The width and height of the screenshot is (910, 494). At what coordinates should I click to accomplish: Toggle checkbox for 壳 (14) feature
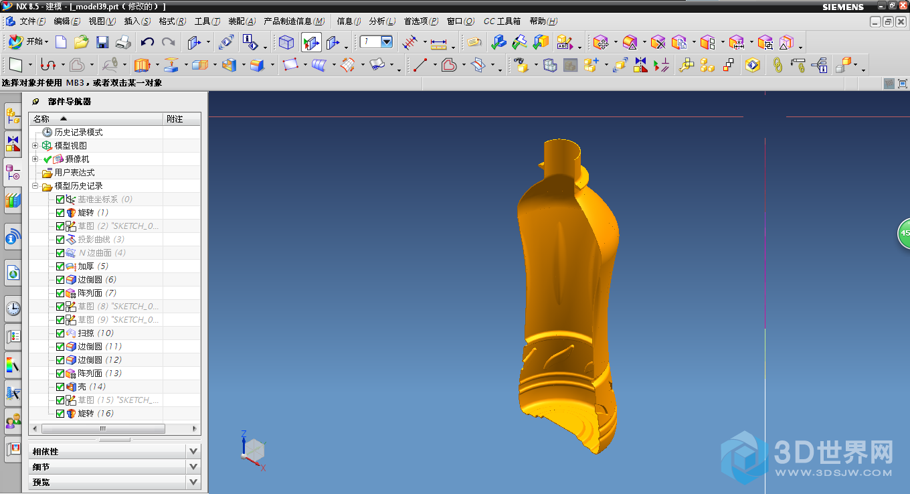tap(60, 387)
